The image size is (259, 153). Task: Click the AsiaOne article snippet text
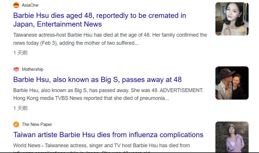click(110, 39)
